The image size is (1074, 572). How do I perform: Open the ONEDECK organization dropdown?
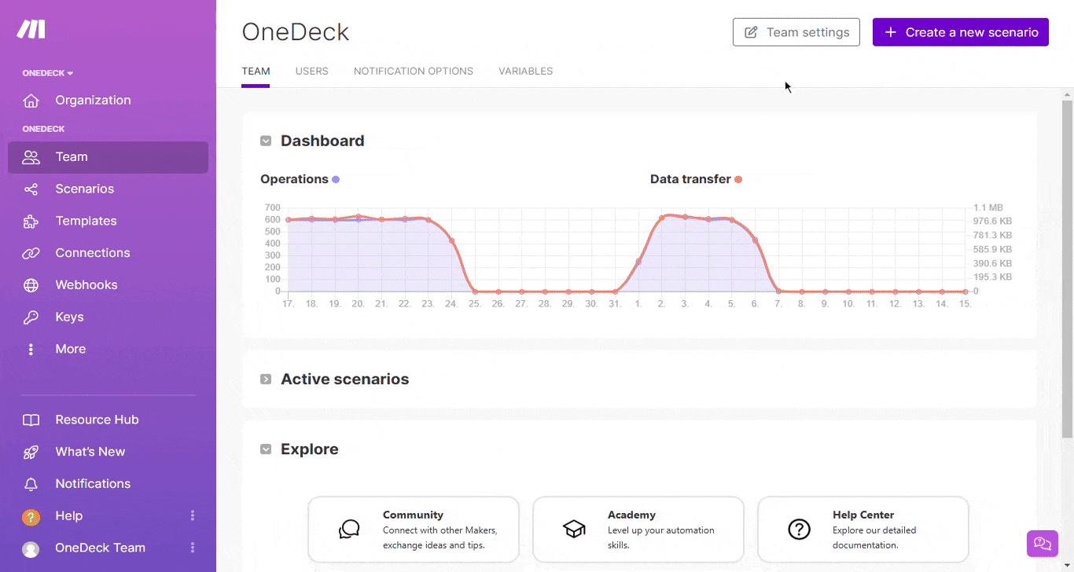pyautogui.click(x=48, y=73)
